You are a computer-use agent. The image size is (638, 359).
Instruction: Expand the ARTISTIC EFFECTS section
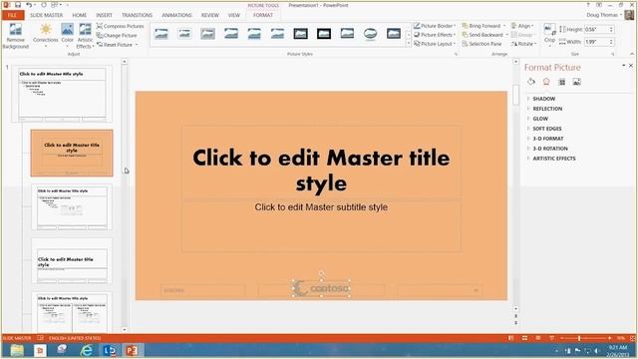coord(554,159)
